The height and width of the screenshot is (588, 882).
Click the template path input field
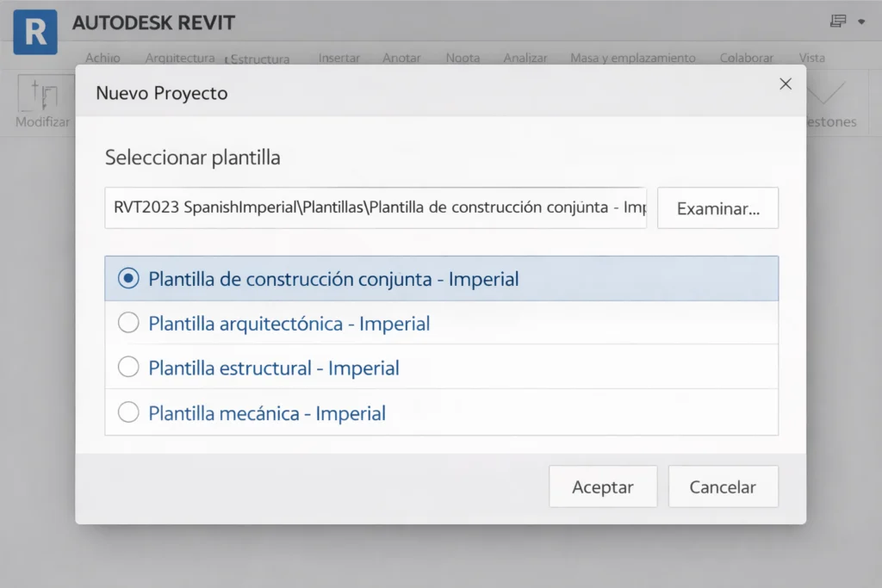375,207
